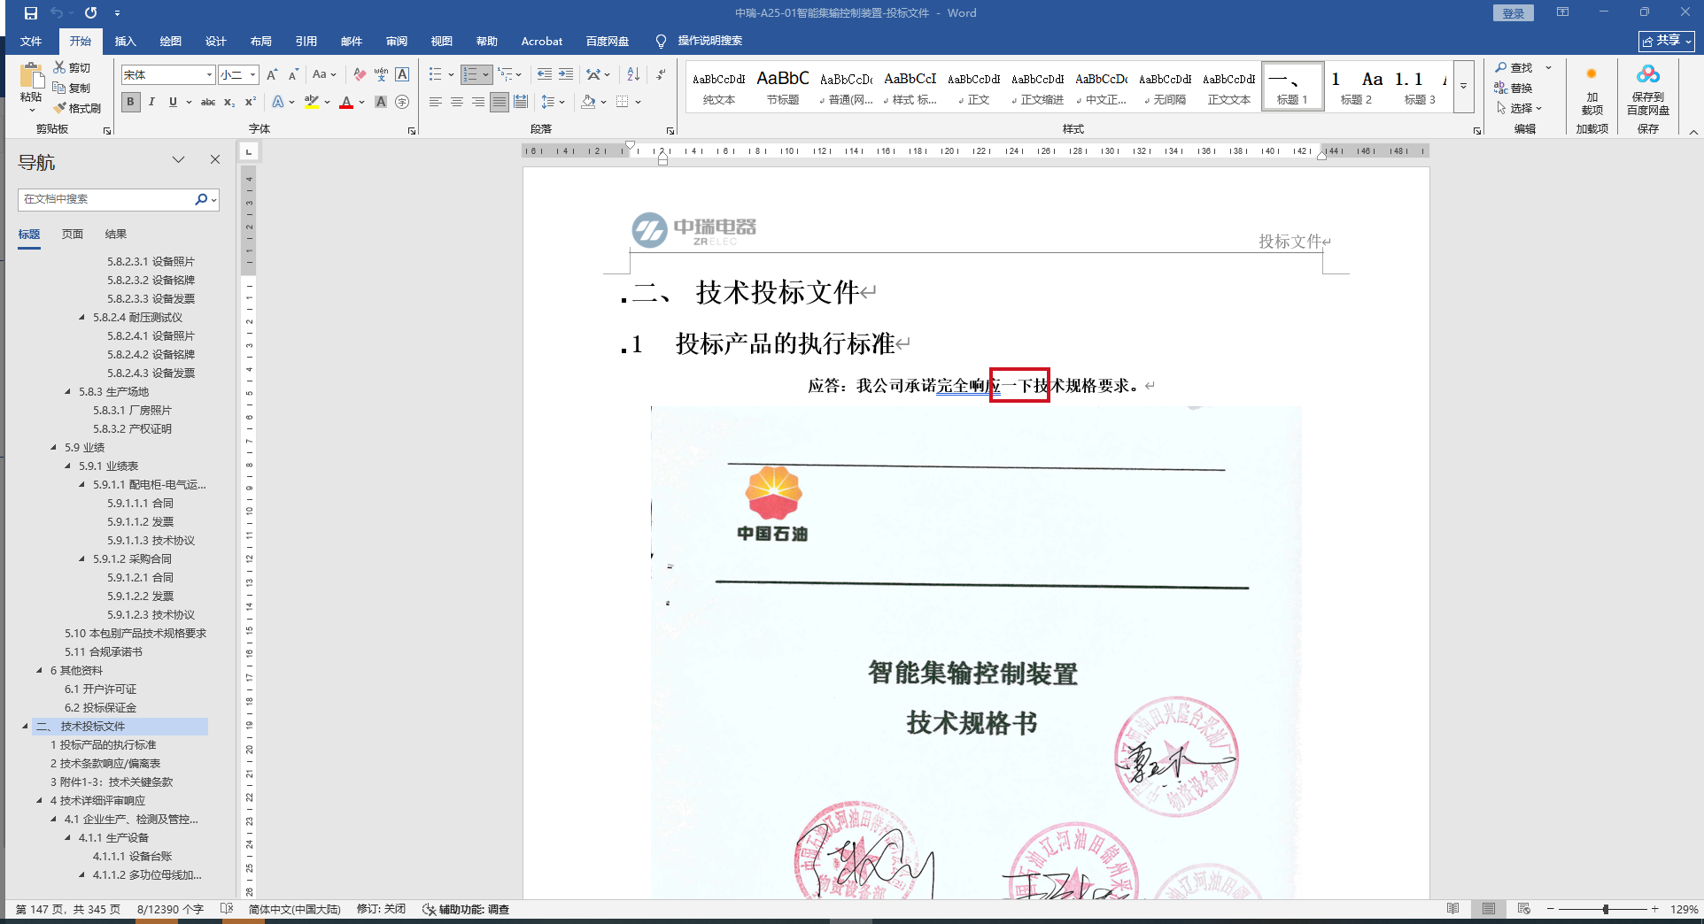The width and height of the screenshot is (1704, 924).
Task: Apply distributed alignment to the paragraph
Action: [521, 102]
